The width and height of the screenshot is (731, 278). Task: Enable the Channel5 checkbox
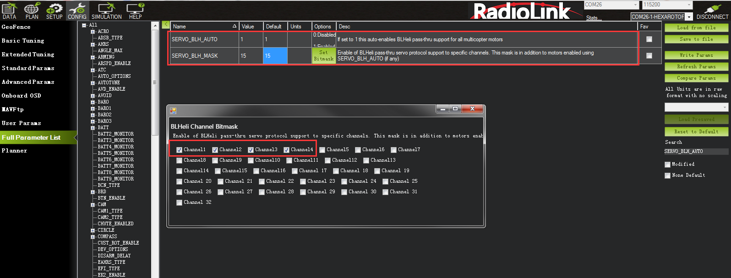click(322, 150)
